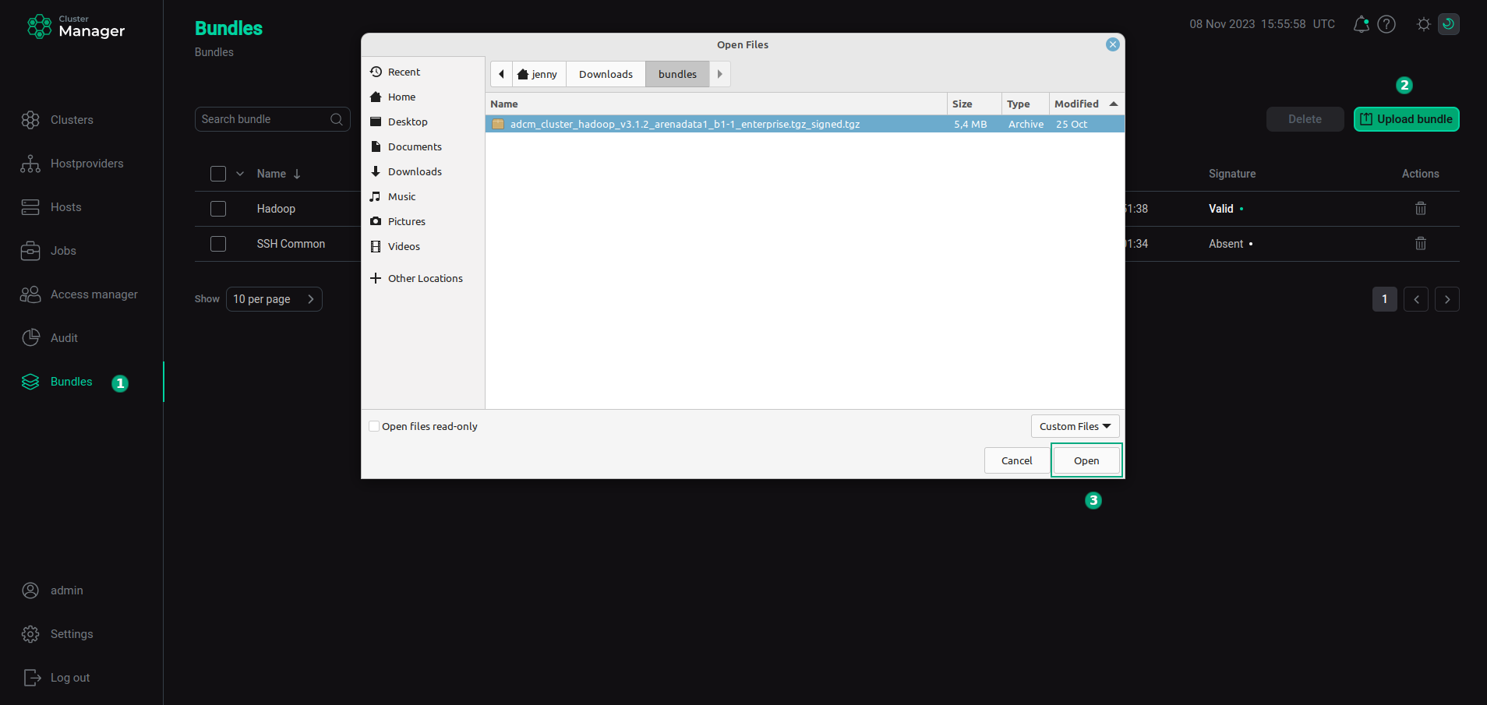This screenshot has width=1487, height=705.
Task: Open Clusters in the left navigation
Action: point(71,120)
